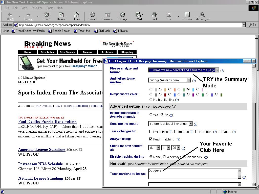The image size is (259, 194).
Task: Enable tracking changes to Hyperlinks
Action: [x=151, y=131]
